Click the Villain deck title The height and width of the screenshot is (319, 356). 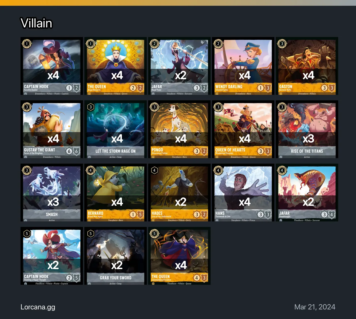click(x=36, y=23)
